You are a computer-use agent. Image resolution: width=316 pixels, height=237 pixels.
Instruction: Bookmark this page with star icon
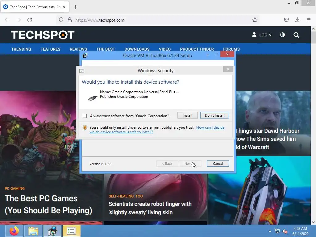pyautogui.click(x=255, y=20)
